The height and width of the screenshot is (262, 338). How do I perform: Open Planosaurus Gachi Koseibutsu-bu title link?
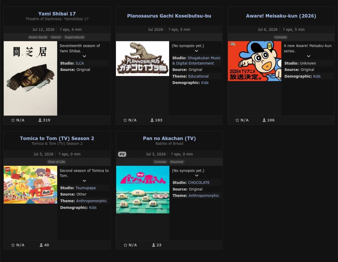click(169, 16)
